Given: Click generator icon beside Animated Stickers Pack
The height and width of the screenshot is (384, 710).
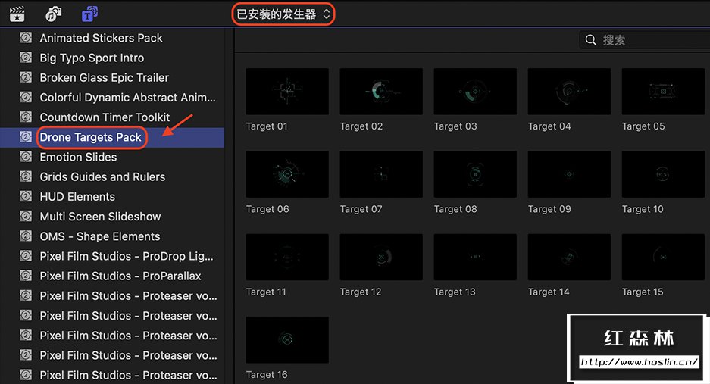Looking at the screenshot, I should [26, 38].
